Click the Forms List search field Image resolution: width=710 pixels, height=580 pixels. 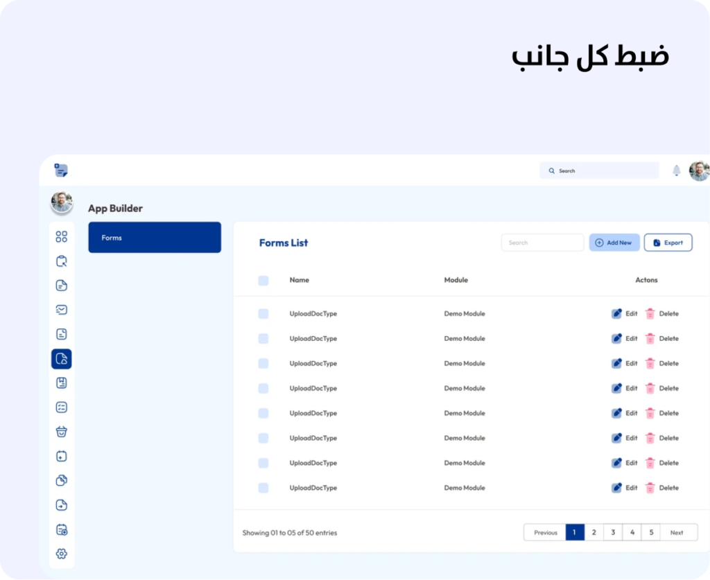coord(542,243)
